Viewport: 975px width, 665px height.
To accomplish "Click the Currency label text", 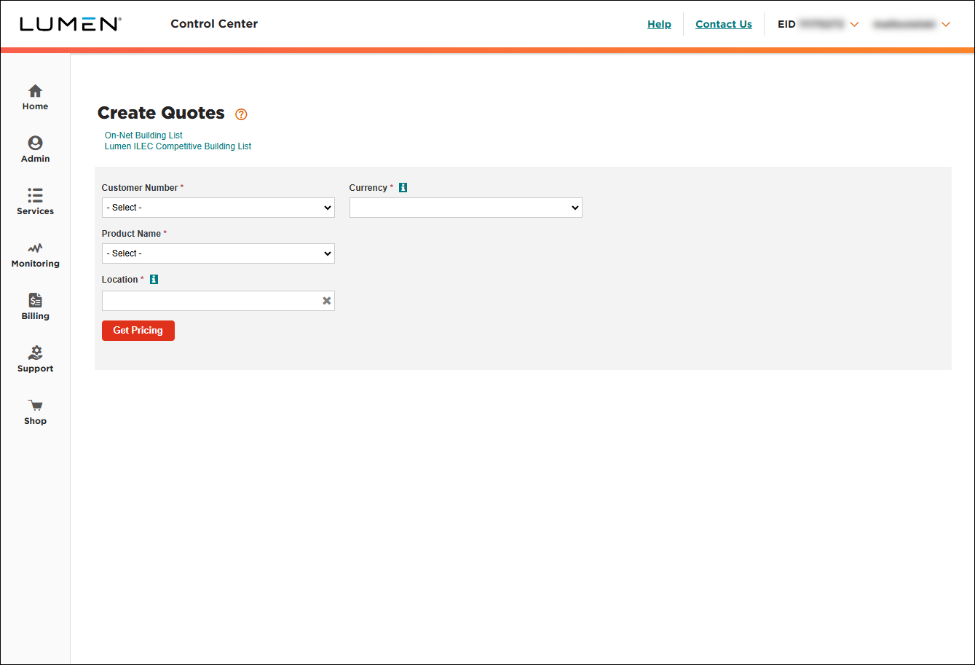I will click(368, 188).
